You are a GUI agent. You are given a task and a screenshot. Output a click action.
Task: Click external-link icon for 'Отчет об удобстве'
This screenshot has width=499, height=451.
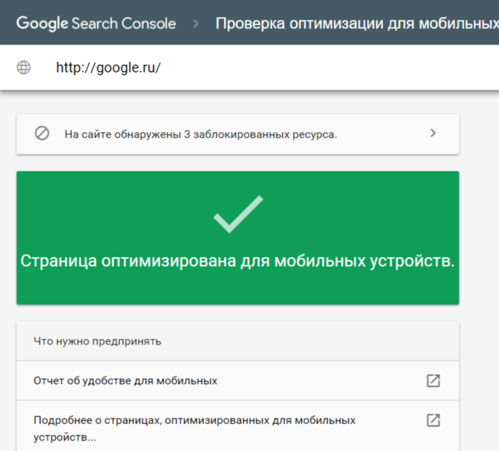(x=433, y=380)
